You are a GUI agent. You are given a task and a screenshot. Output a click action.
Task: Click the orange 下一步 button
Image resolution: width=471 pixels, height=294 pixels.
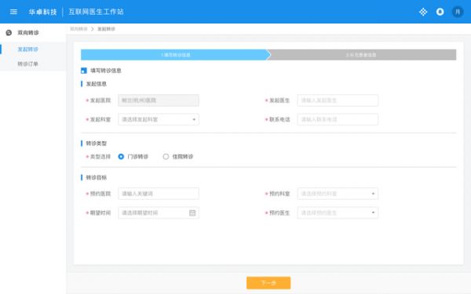268,282
